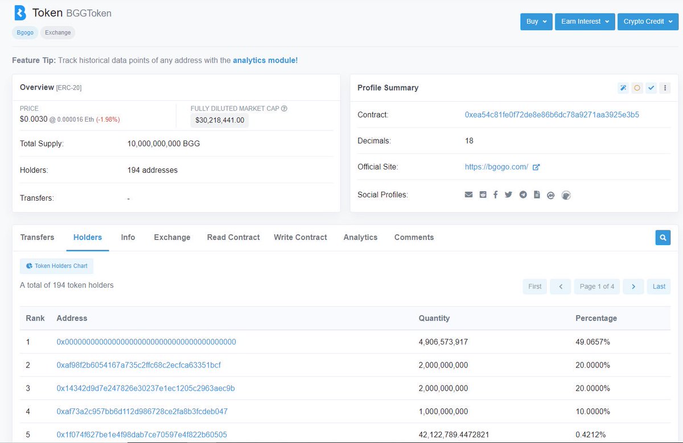Follow the analytics module link
683x443 pixels.
[265, 60]
